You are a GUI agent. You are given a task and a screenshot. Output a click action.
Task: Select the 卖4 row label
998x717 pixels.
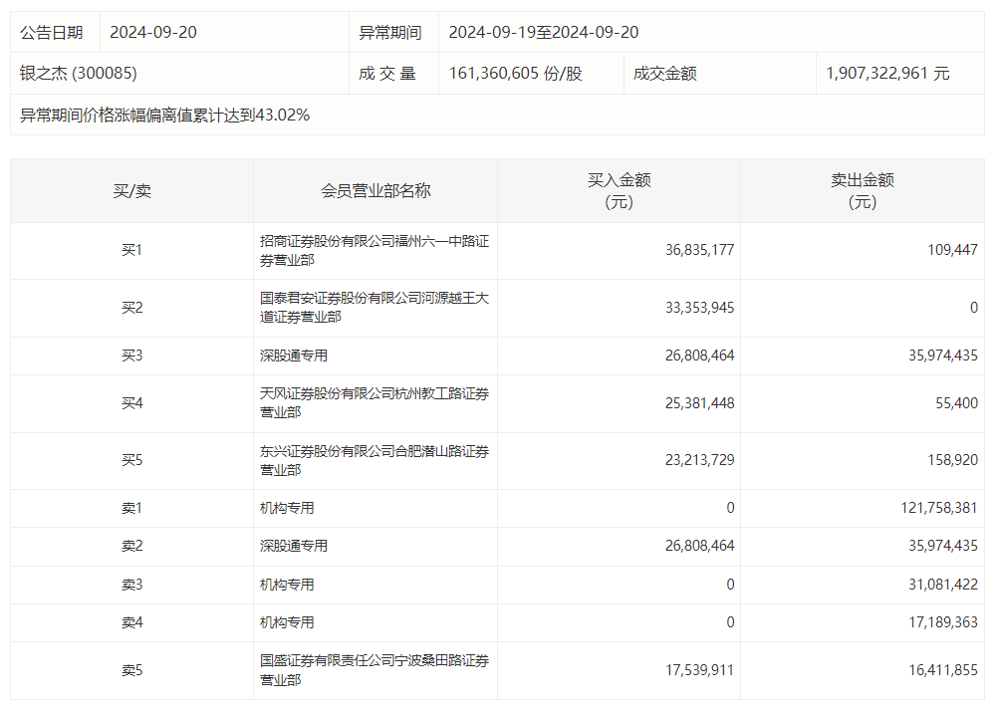131,622
